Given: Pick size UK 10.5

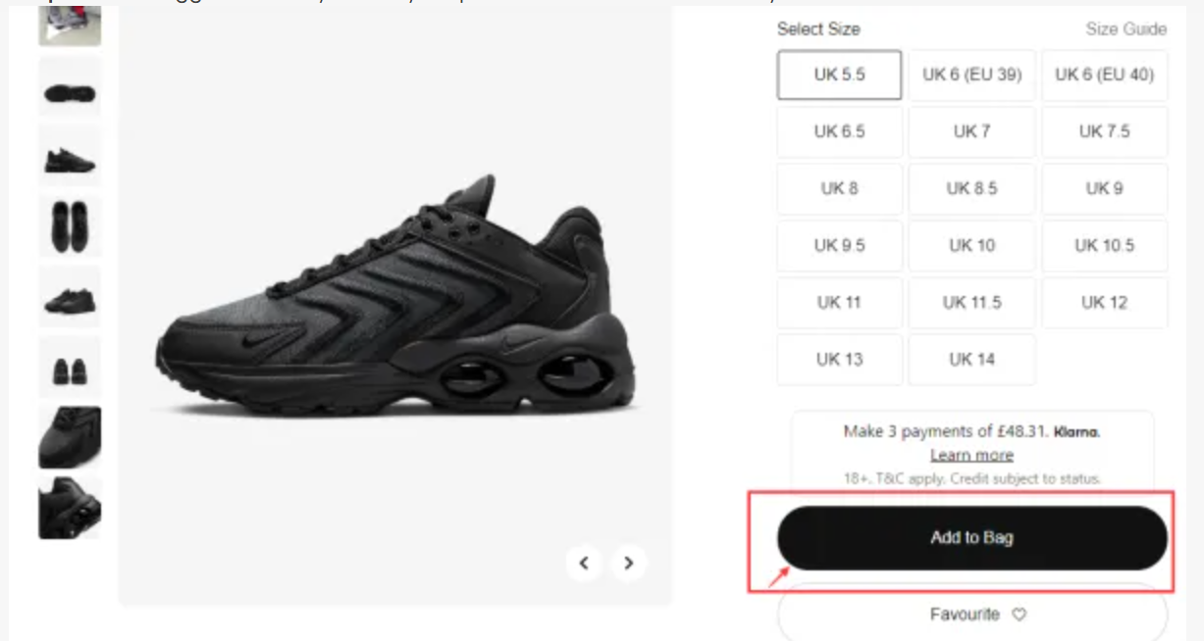Looking at the screenshot, I should (x=1104, y=245).
